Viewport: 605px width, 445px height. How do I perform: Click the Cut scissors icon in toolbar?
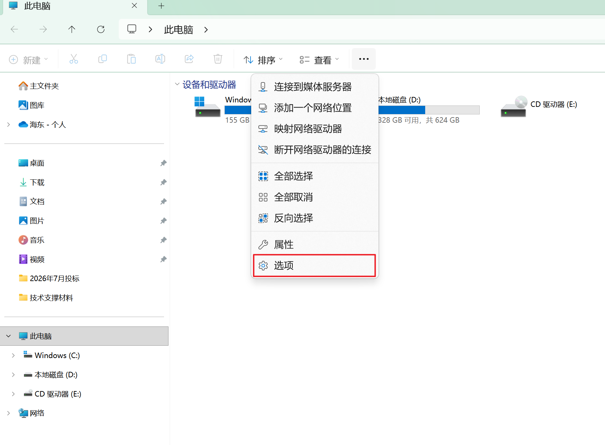[73, 59]
